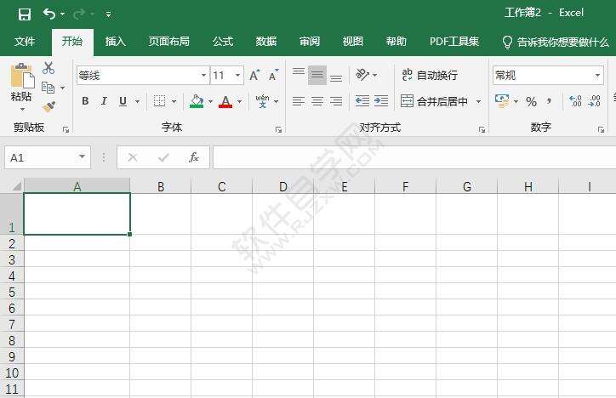Decrease decimal places
Viewport: 616px width, 398px height.
tap(594, 101)
